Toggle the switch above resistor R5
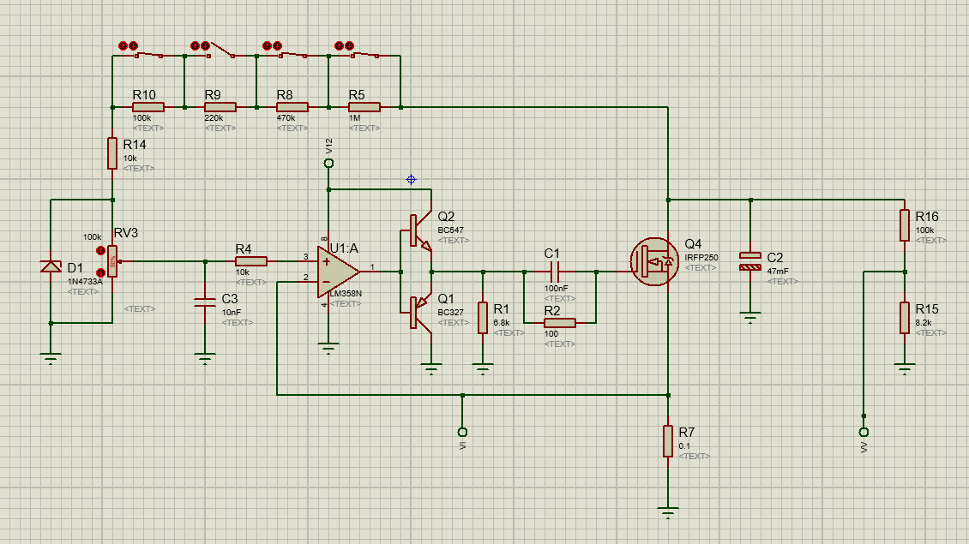Screen dimensions: 969x544 (364, 57)
